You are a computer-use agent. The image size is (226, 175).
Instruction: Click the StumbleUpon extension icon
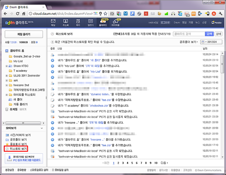click(214, 14)
